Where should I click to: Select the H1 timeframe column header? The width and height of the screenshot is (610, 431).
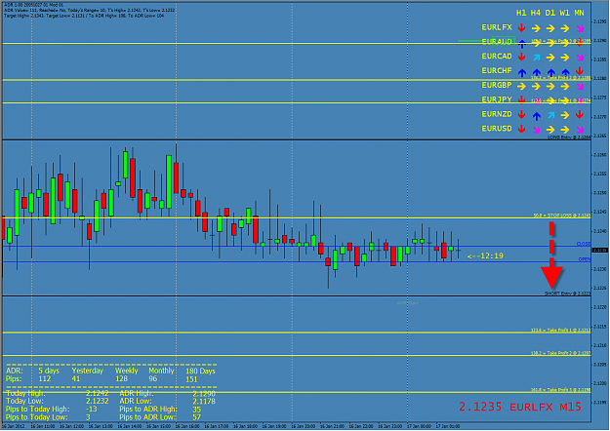coord(521,13)
